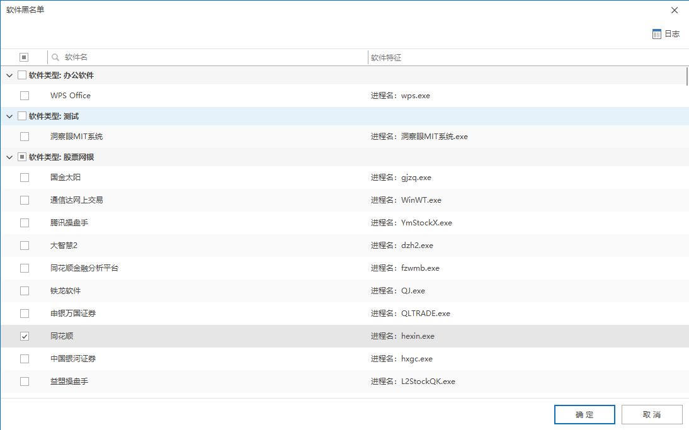Click the 软件特征 column header

pyautogui.click(x=386, y=57)
